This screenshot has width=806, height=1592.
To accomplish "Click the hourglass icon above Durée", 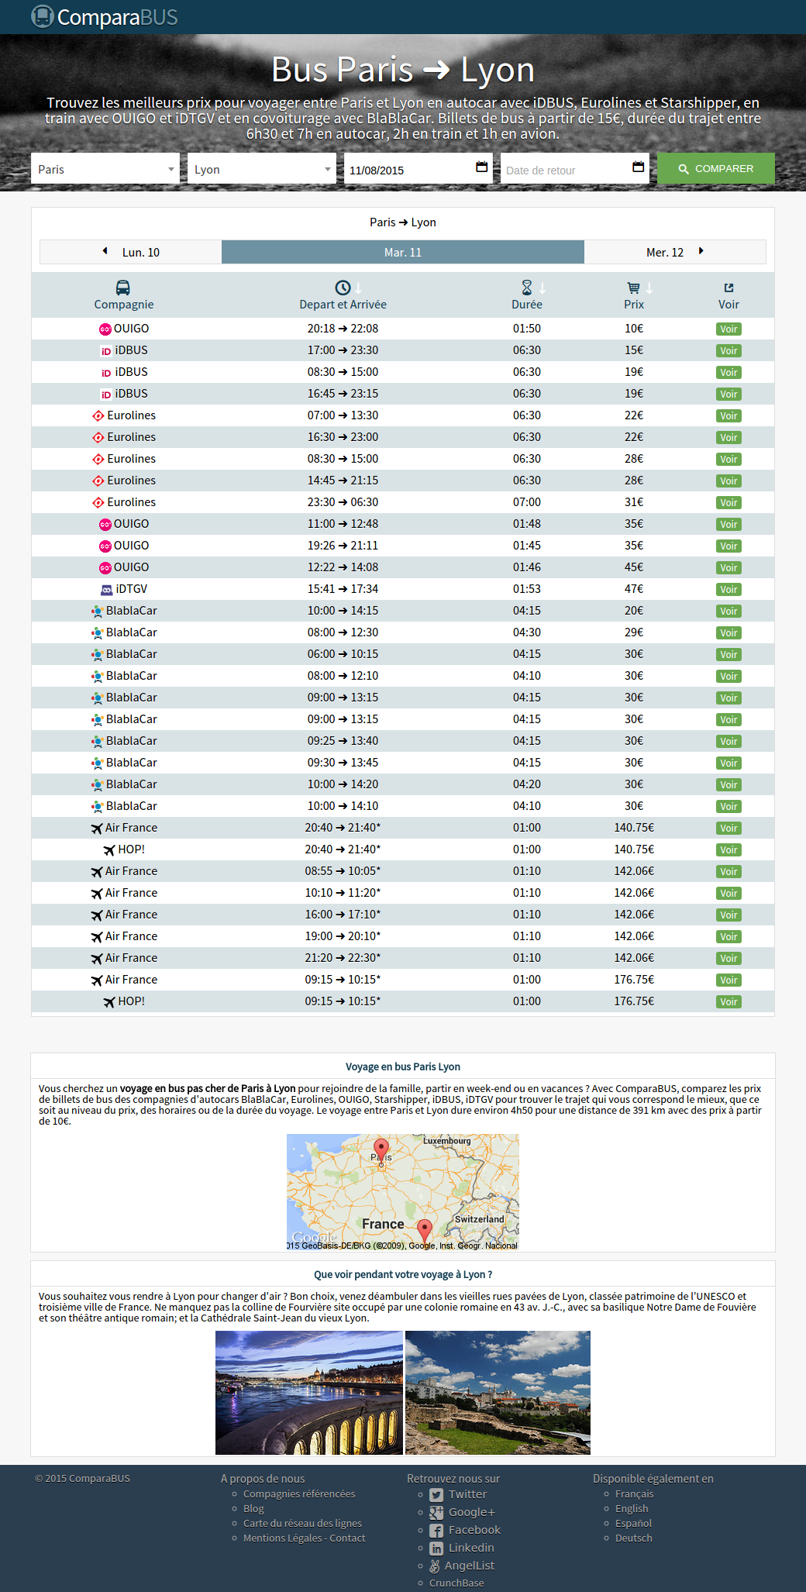I will 527,288.
